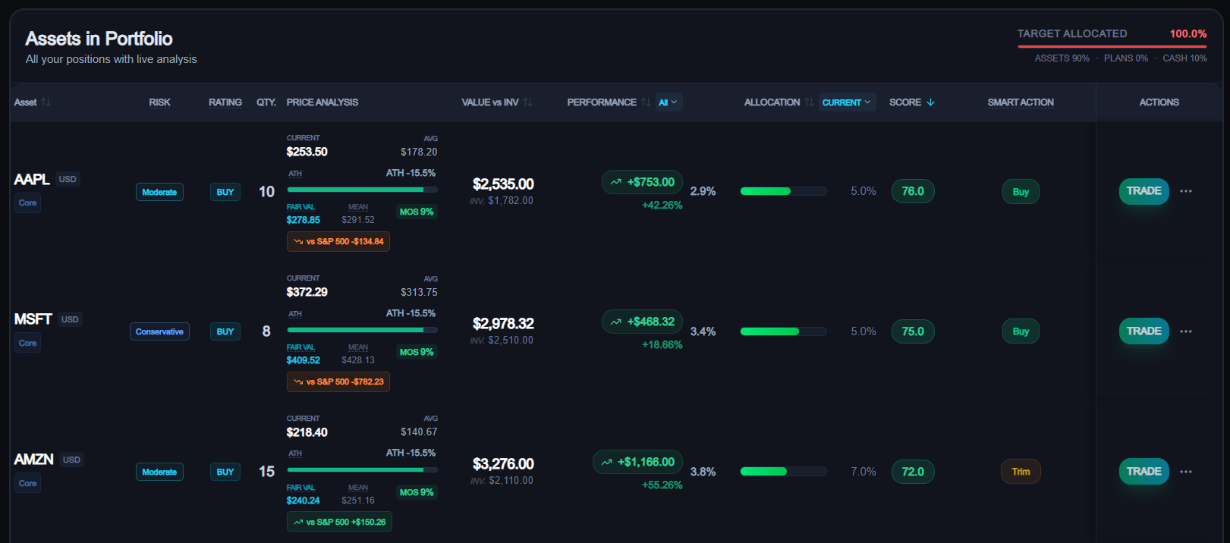
Task: Click Core tag under AAPL
Action: pyautogui.click(x=28, y=202)
